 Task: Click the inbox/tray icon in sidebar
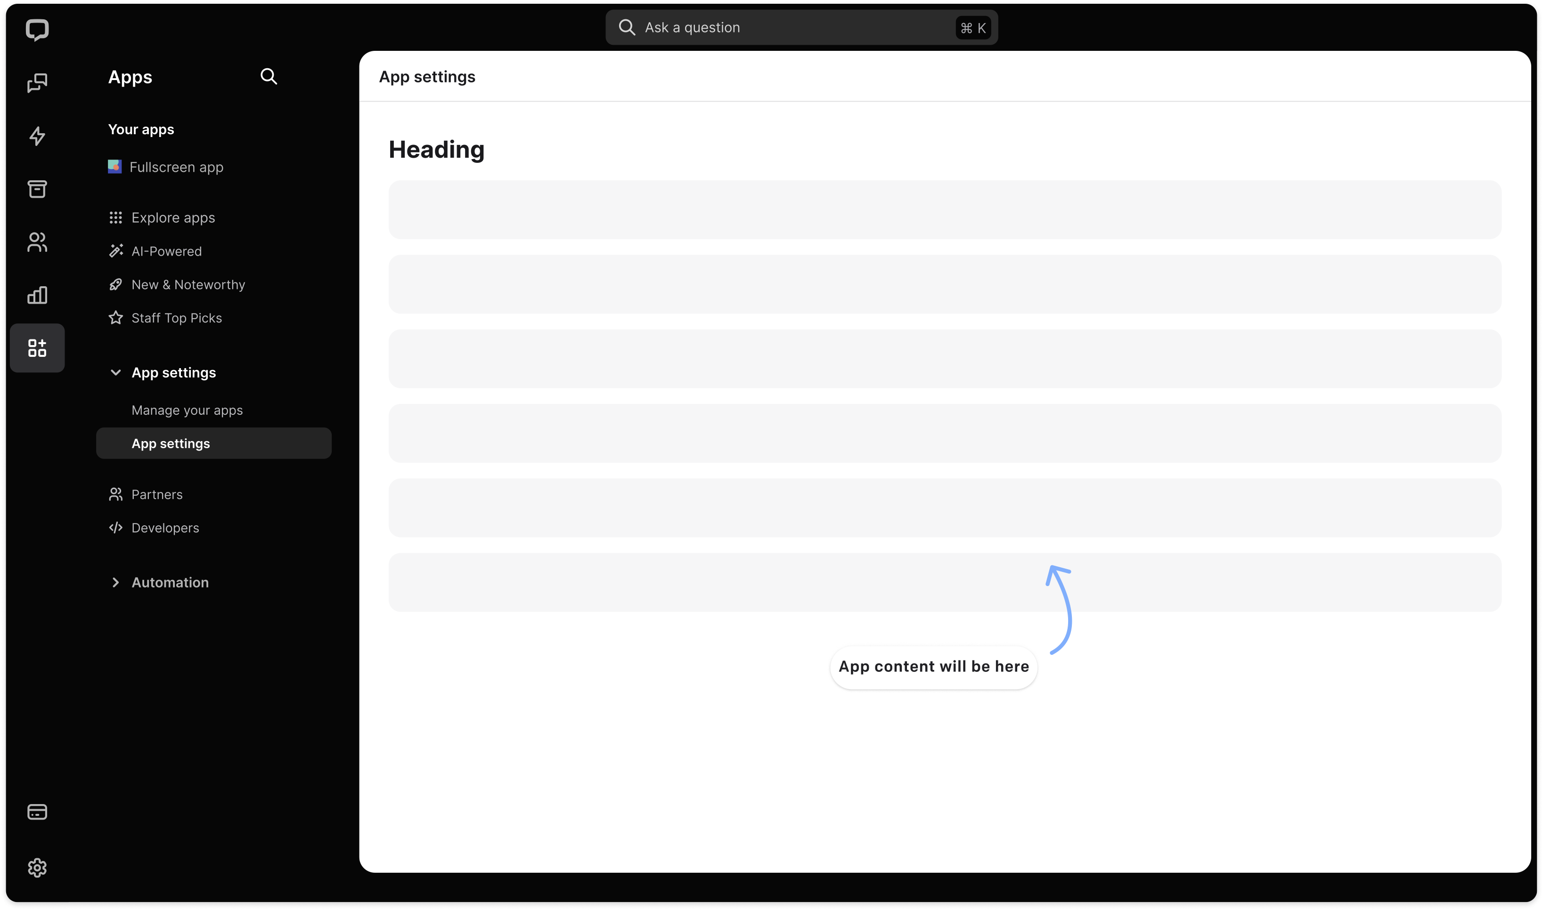point(37,188)
